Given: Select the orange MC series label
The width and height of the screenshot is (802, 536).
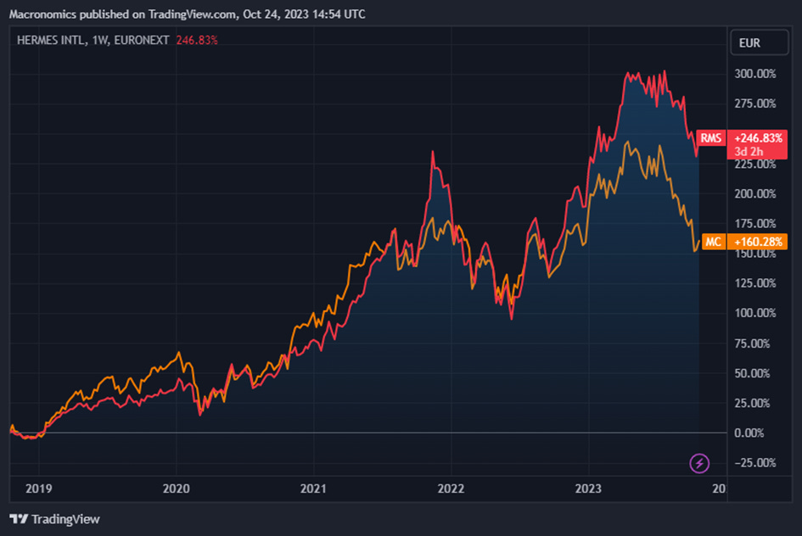Looking at the screenshot, I should coord(713,242).
